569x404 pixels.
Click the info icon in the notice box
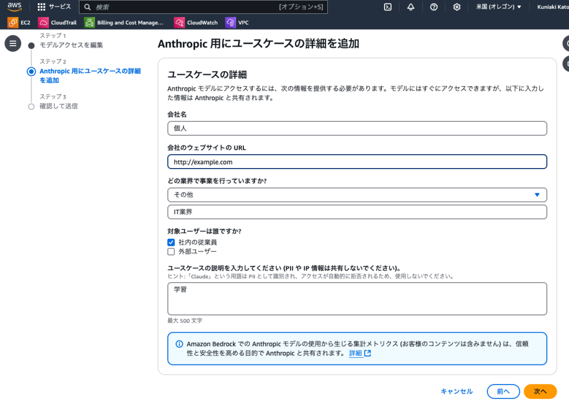[179, 344]
